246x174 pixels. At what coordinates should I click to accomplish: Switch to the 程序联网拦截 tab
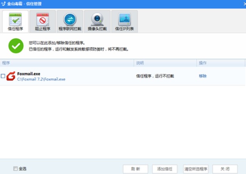[70, 21]
